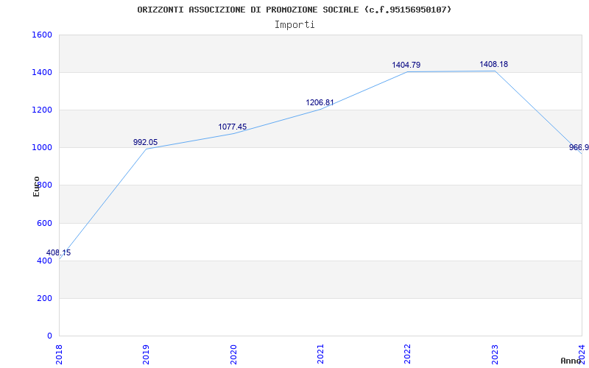Click the 200 y-axis value
589x368 pixels.
[x=44, y=299]
